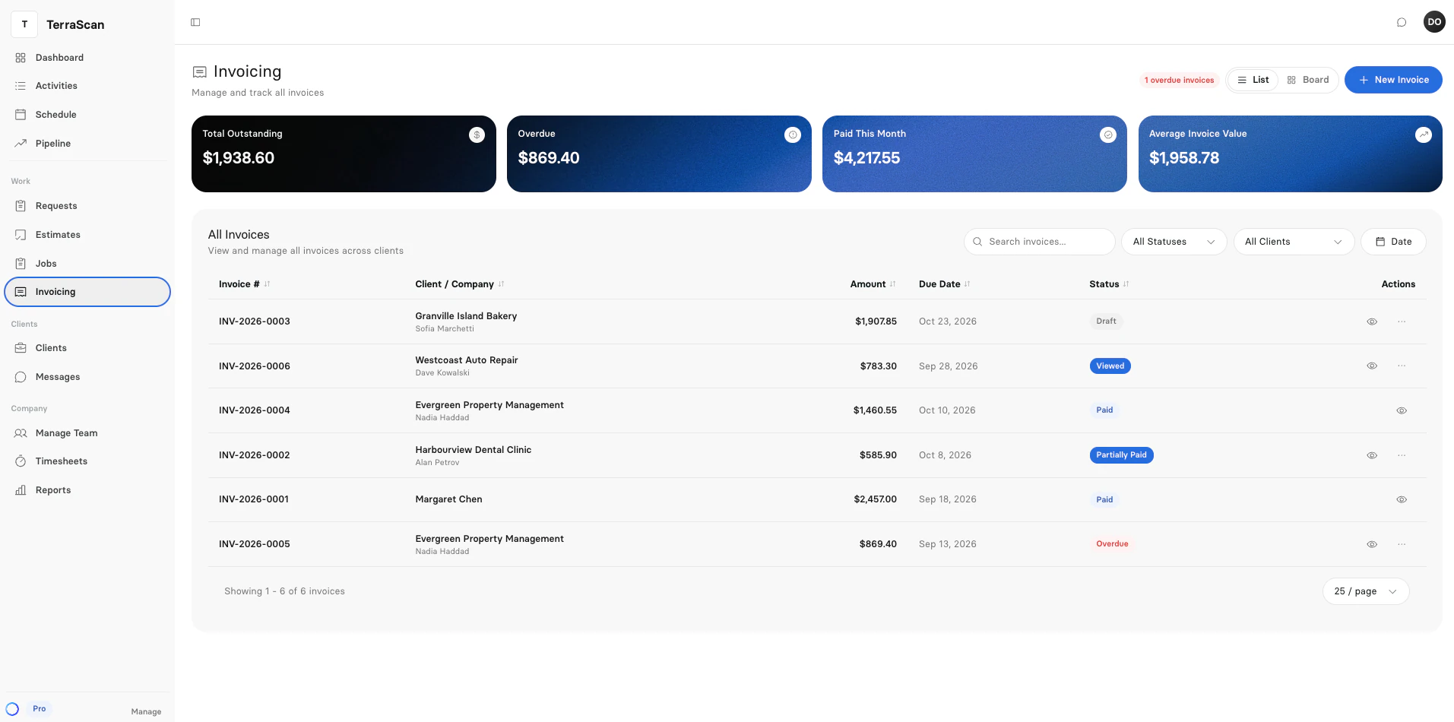The image size is (1454, 722).
Task: Open more actions for INV-2026-0006
Action: (x=1402, y=366)
